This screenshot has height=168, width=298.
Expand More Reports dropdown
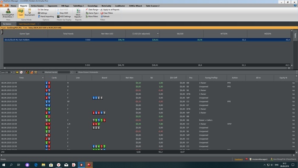point(78,13)
